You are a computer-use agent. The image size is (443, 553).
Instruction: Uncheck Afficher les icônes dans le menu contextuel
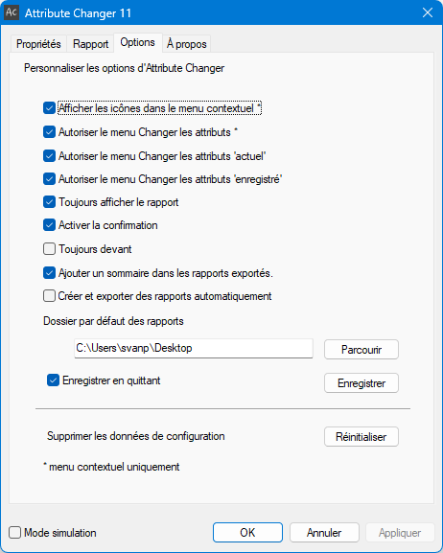tap(49, 108)
